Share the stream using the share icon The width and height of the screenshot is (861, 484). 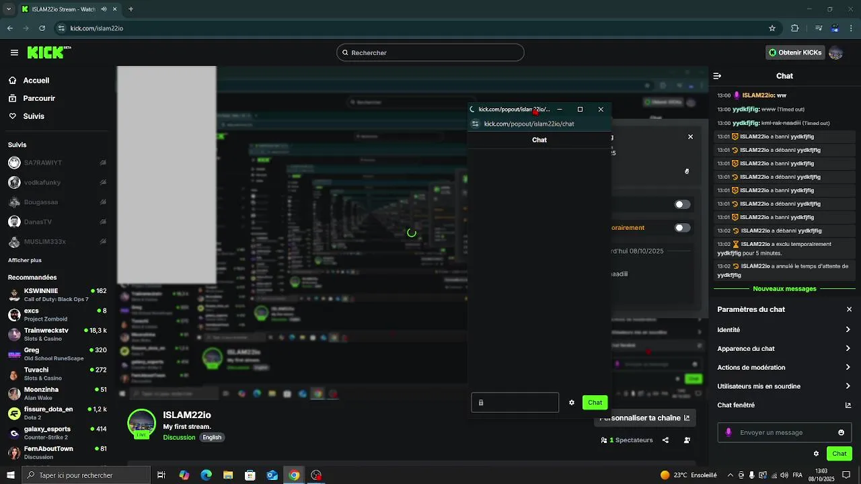click(665, 440)
